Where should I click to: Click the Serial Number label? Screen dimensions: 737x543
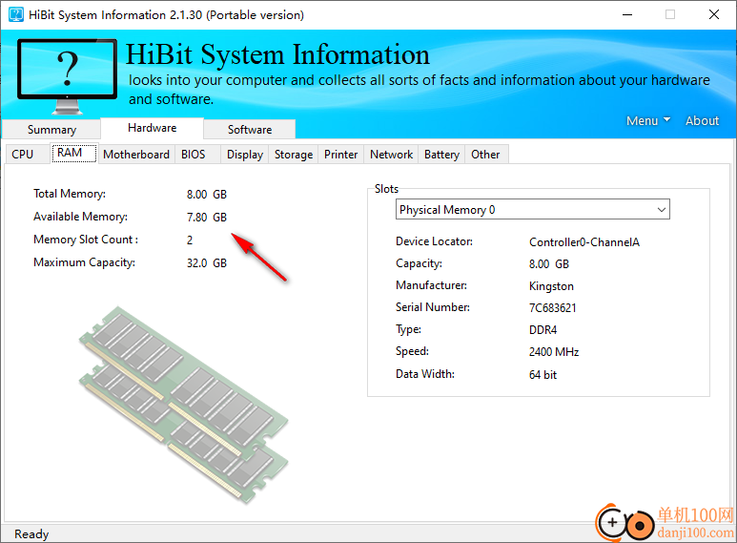click(x=433, y=307)
